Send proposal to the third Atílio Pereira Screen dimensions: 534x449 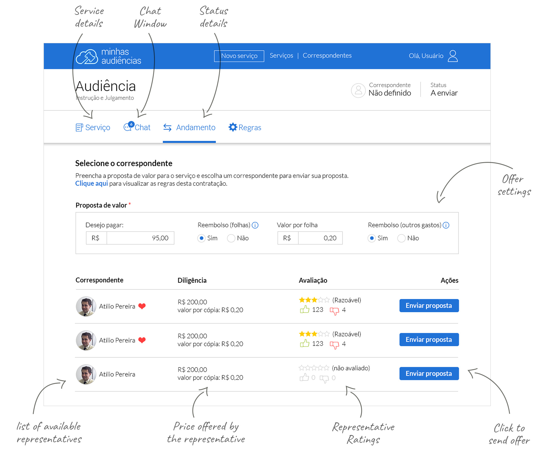coord(429,374)
